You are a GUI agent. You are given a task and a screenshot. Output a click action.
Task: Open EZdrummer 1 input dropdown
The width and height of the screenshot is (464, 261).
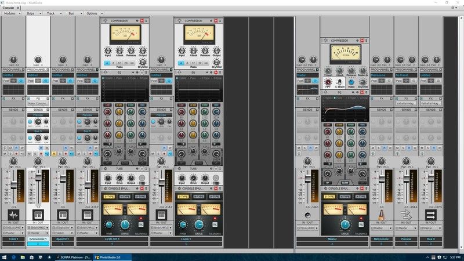click(38, 228)
